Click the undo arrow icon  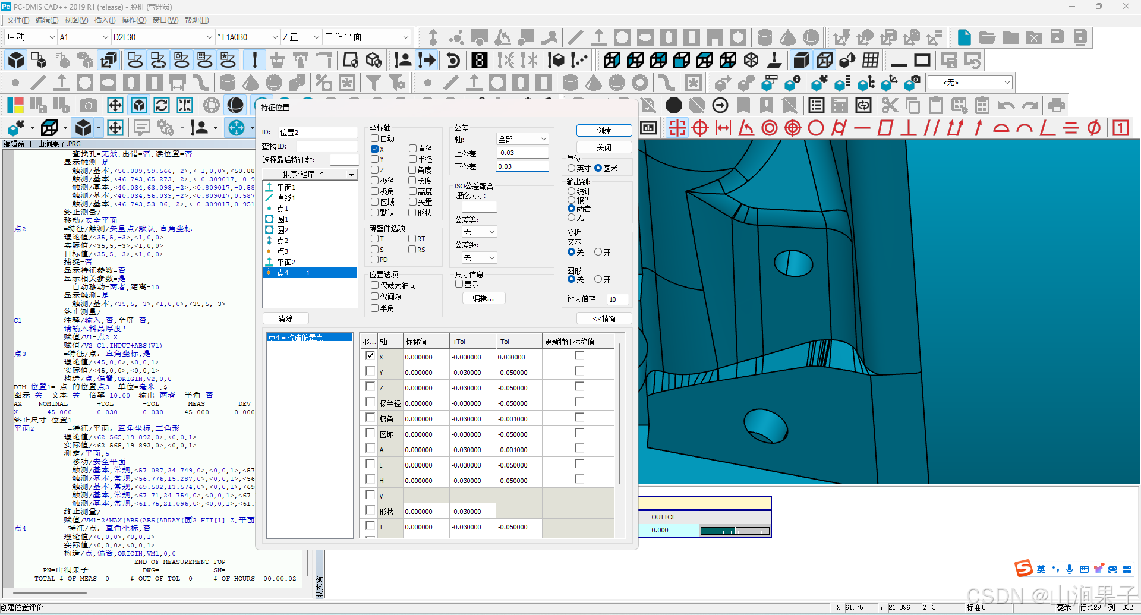(1006, 106)
